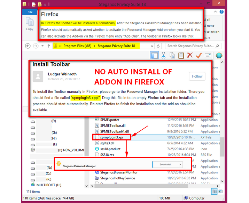The height and width of the screenshot is (203, 249).
Task: Select the spmplugin3.xpi file
Action: click(112, 137)
